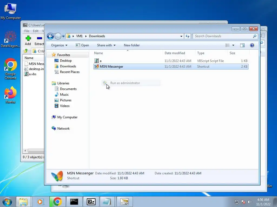277x207 pixels.
Task: Switch to Notepad taskbar button
Action: [107, 202]
